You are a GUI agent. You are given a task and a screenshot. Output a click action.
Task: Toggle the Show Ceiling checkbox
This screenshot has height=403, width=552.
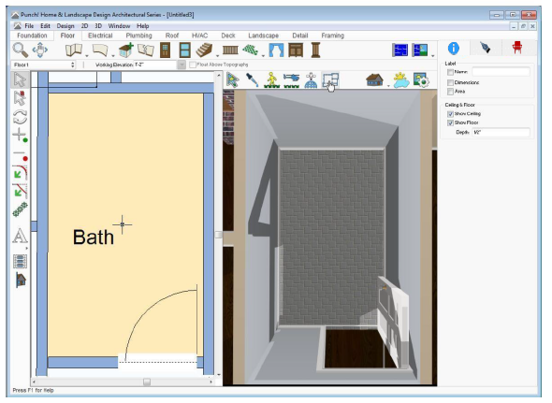(x=450, y=114)
